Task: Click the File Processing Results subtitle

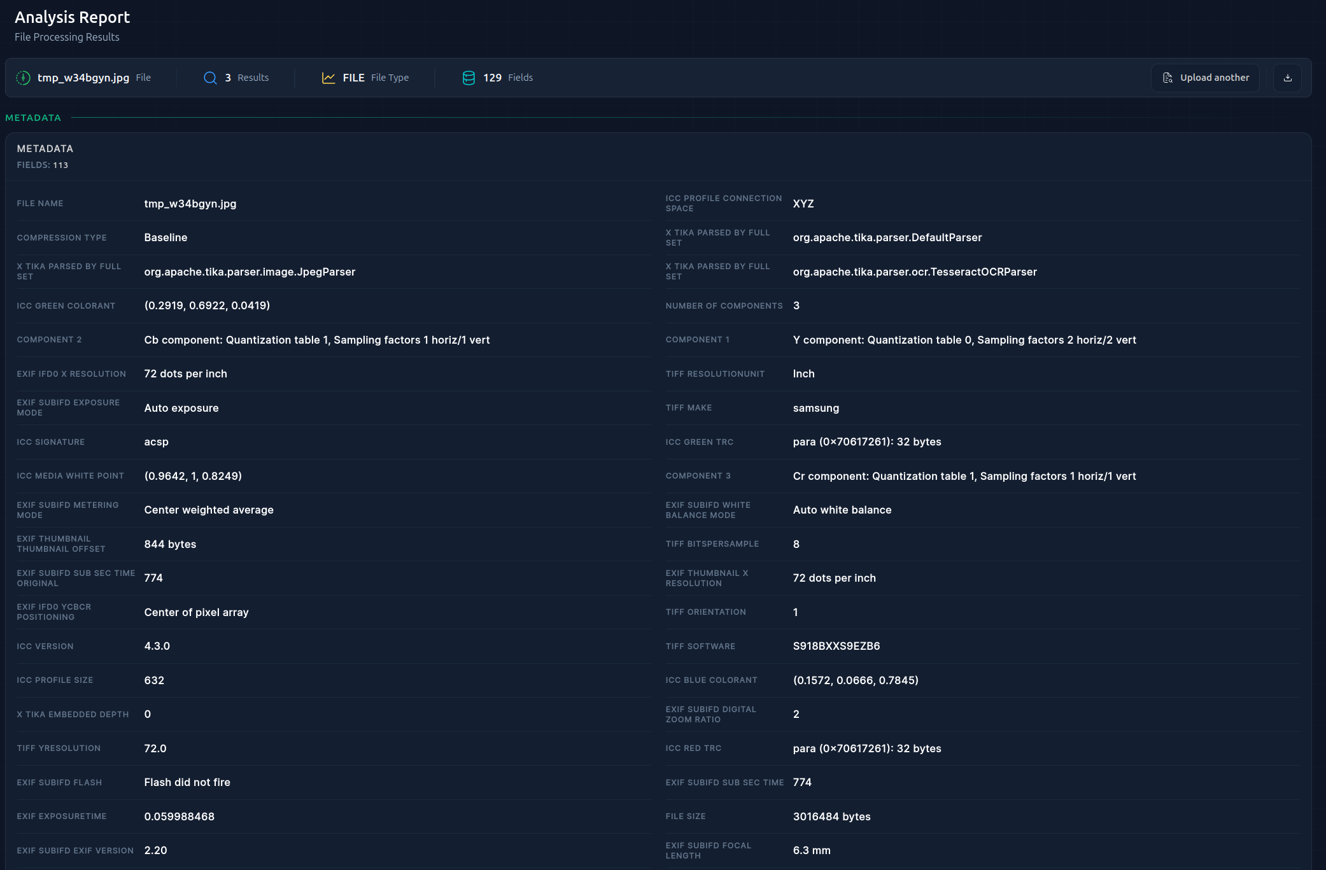Action: [67, 37]
